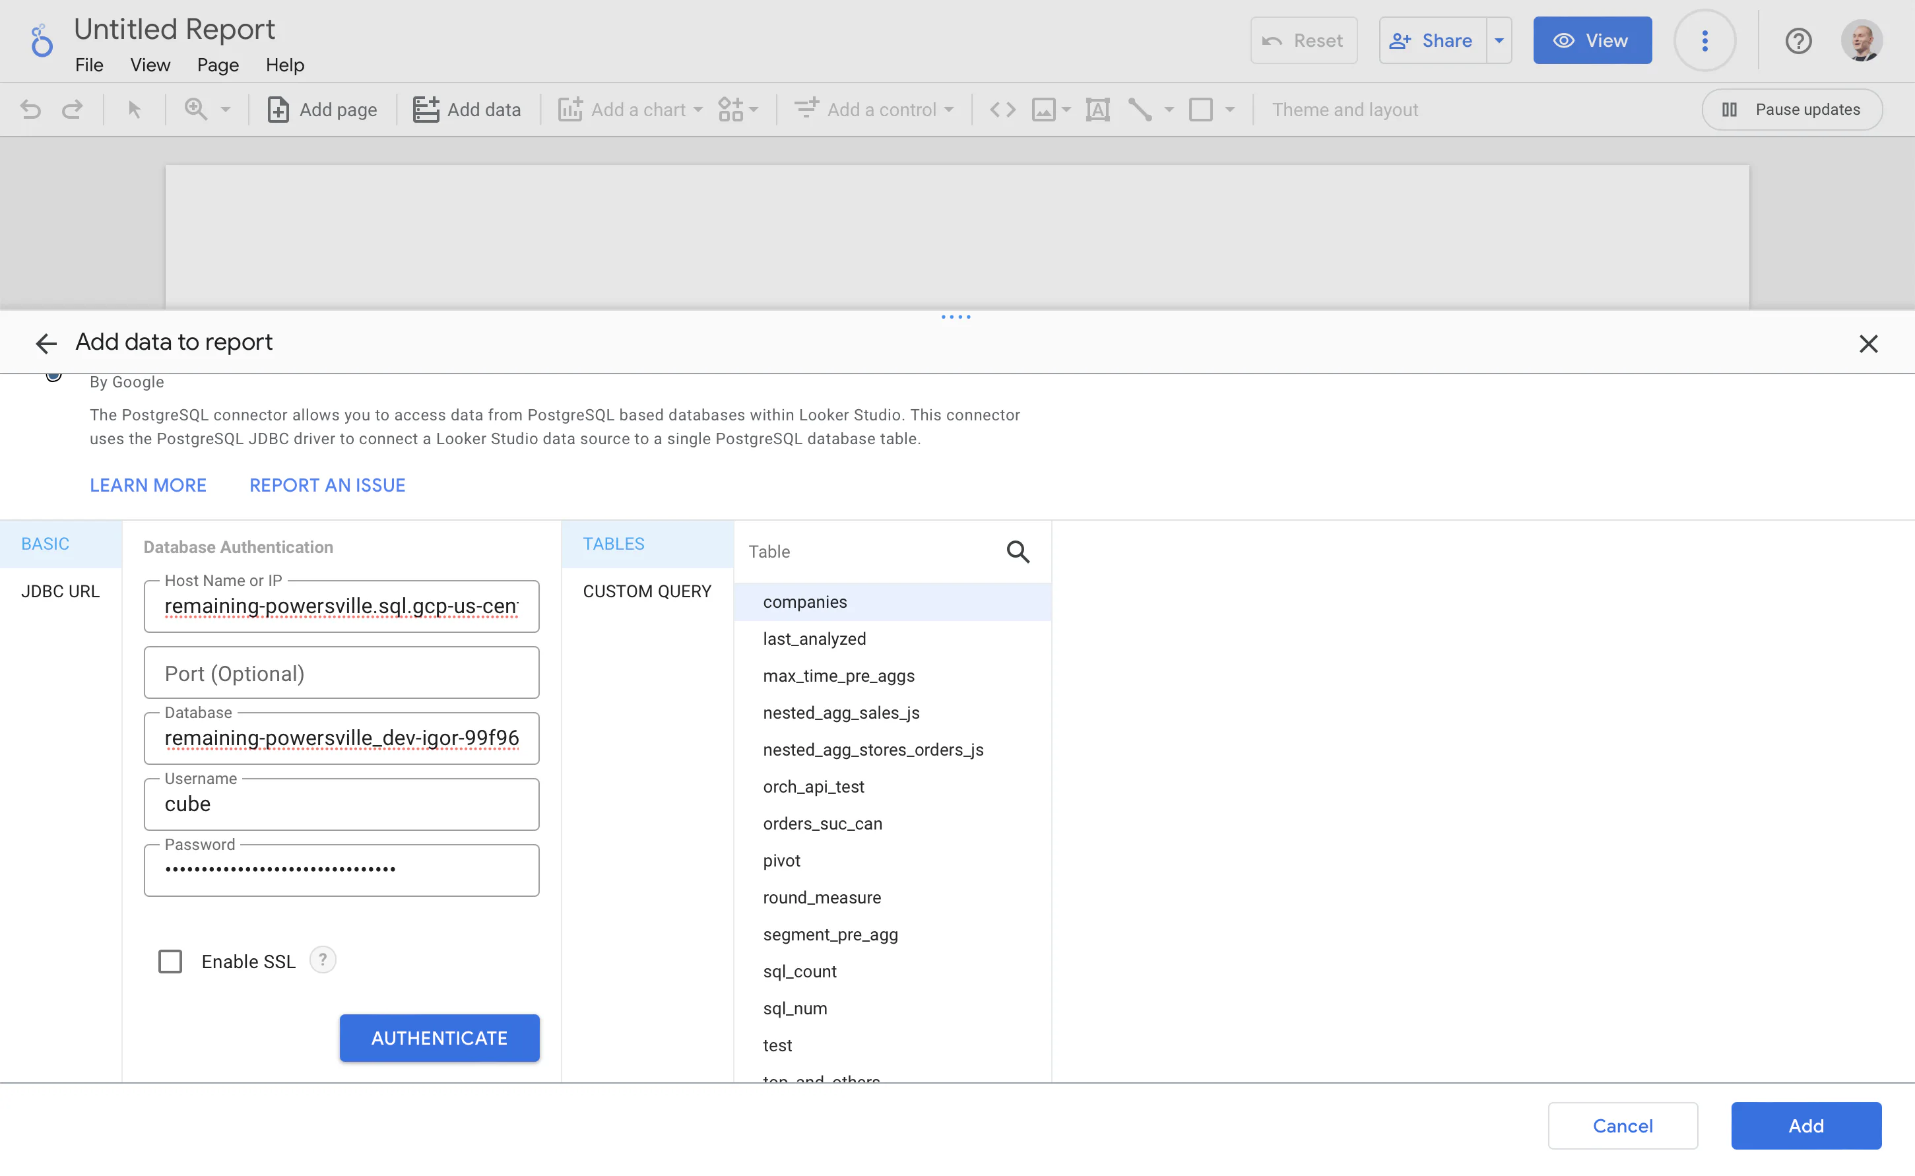The width and height of the screenshot is (1915, 1176).
Task: Switch to the JDBC URL tab
Action: (x=60, y=591)
